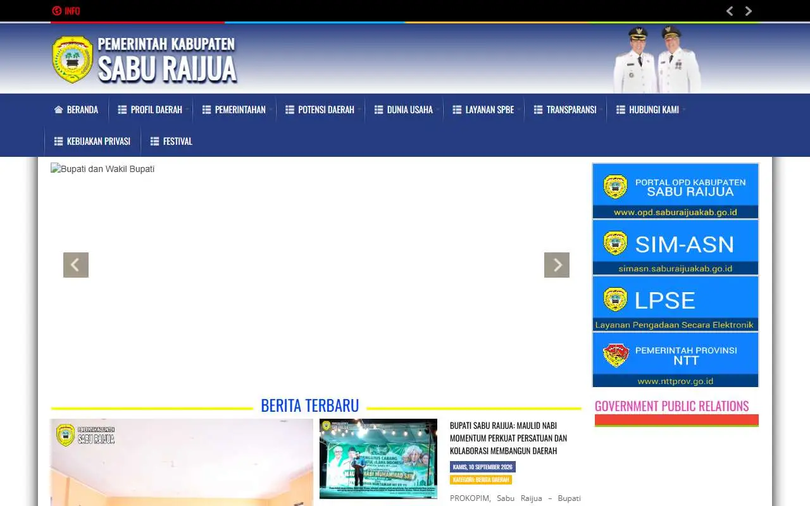This screenshot has width=810, height=506.
Task: Open the Pemerintah Provinsi NTT banner
Action: coord(675,359)
